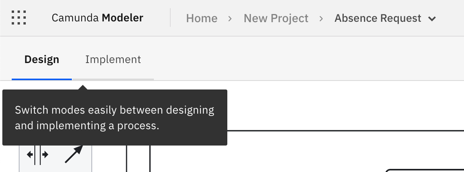Navigate to New Project breadcrumb
The image size is (464, 172).
click(276, 18)
